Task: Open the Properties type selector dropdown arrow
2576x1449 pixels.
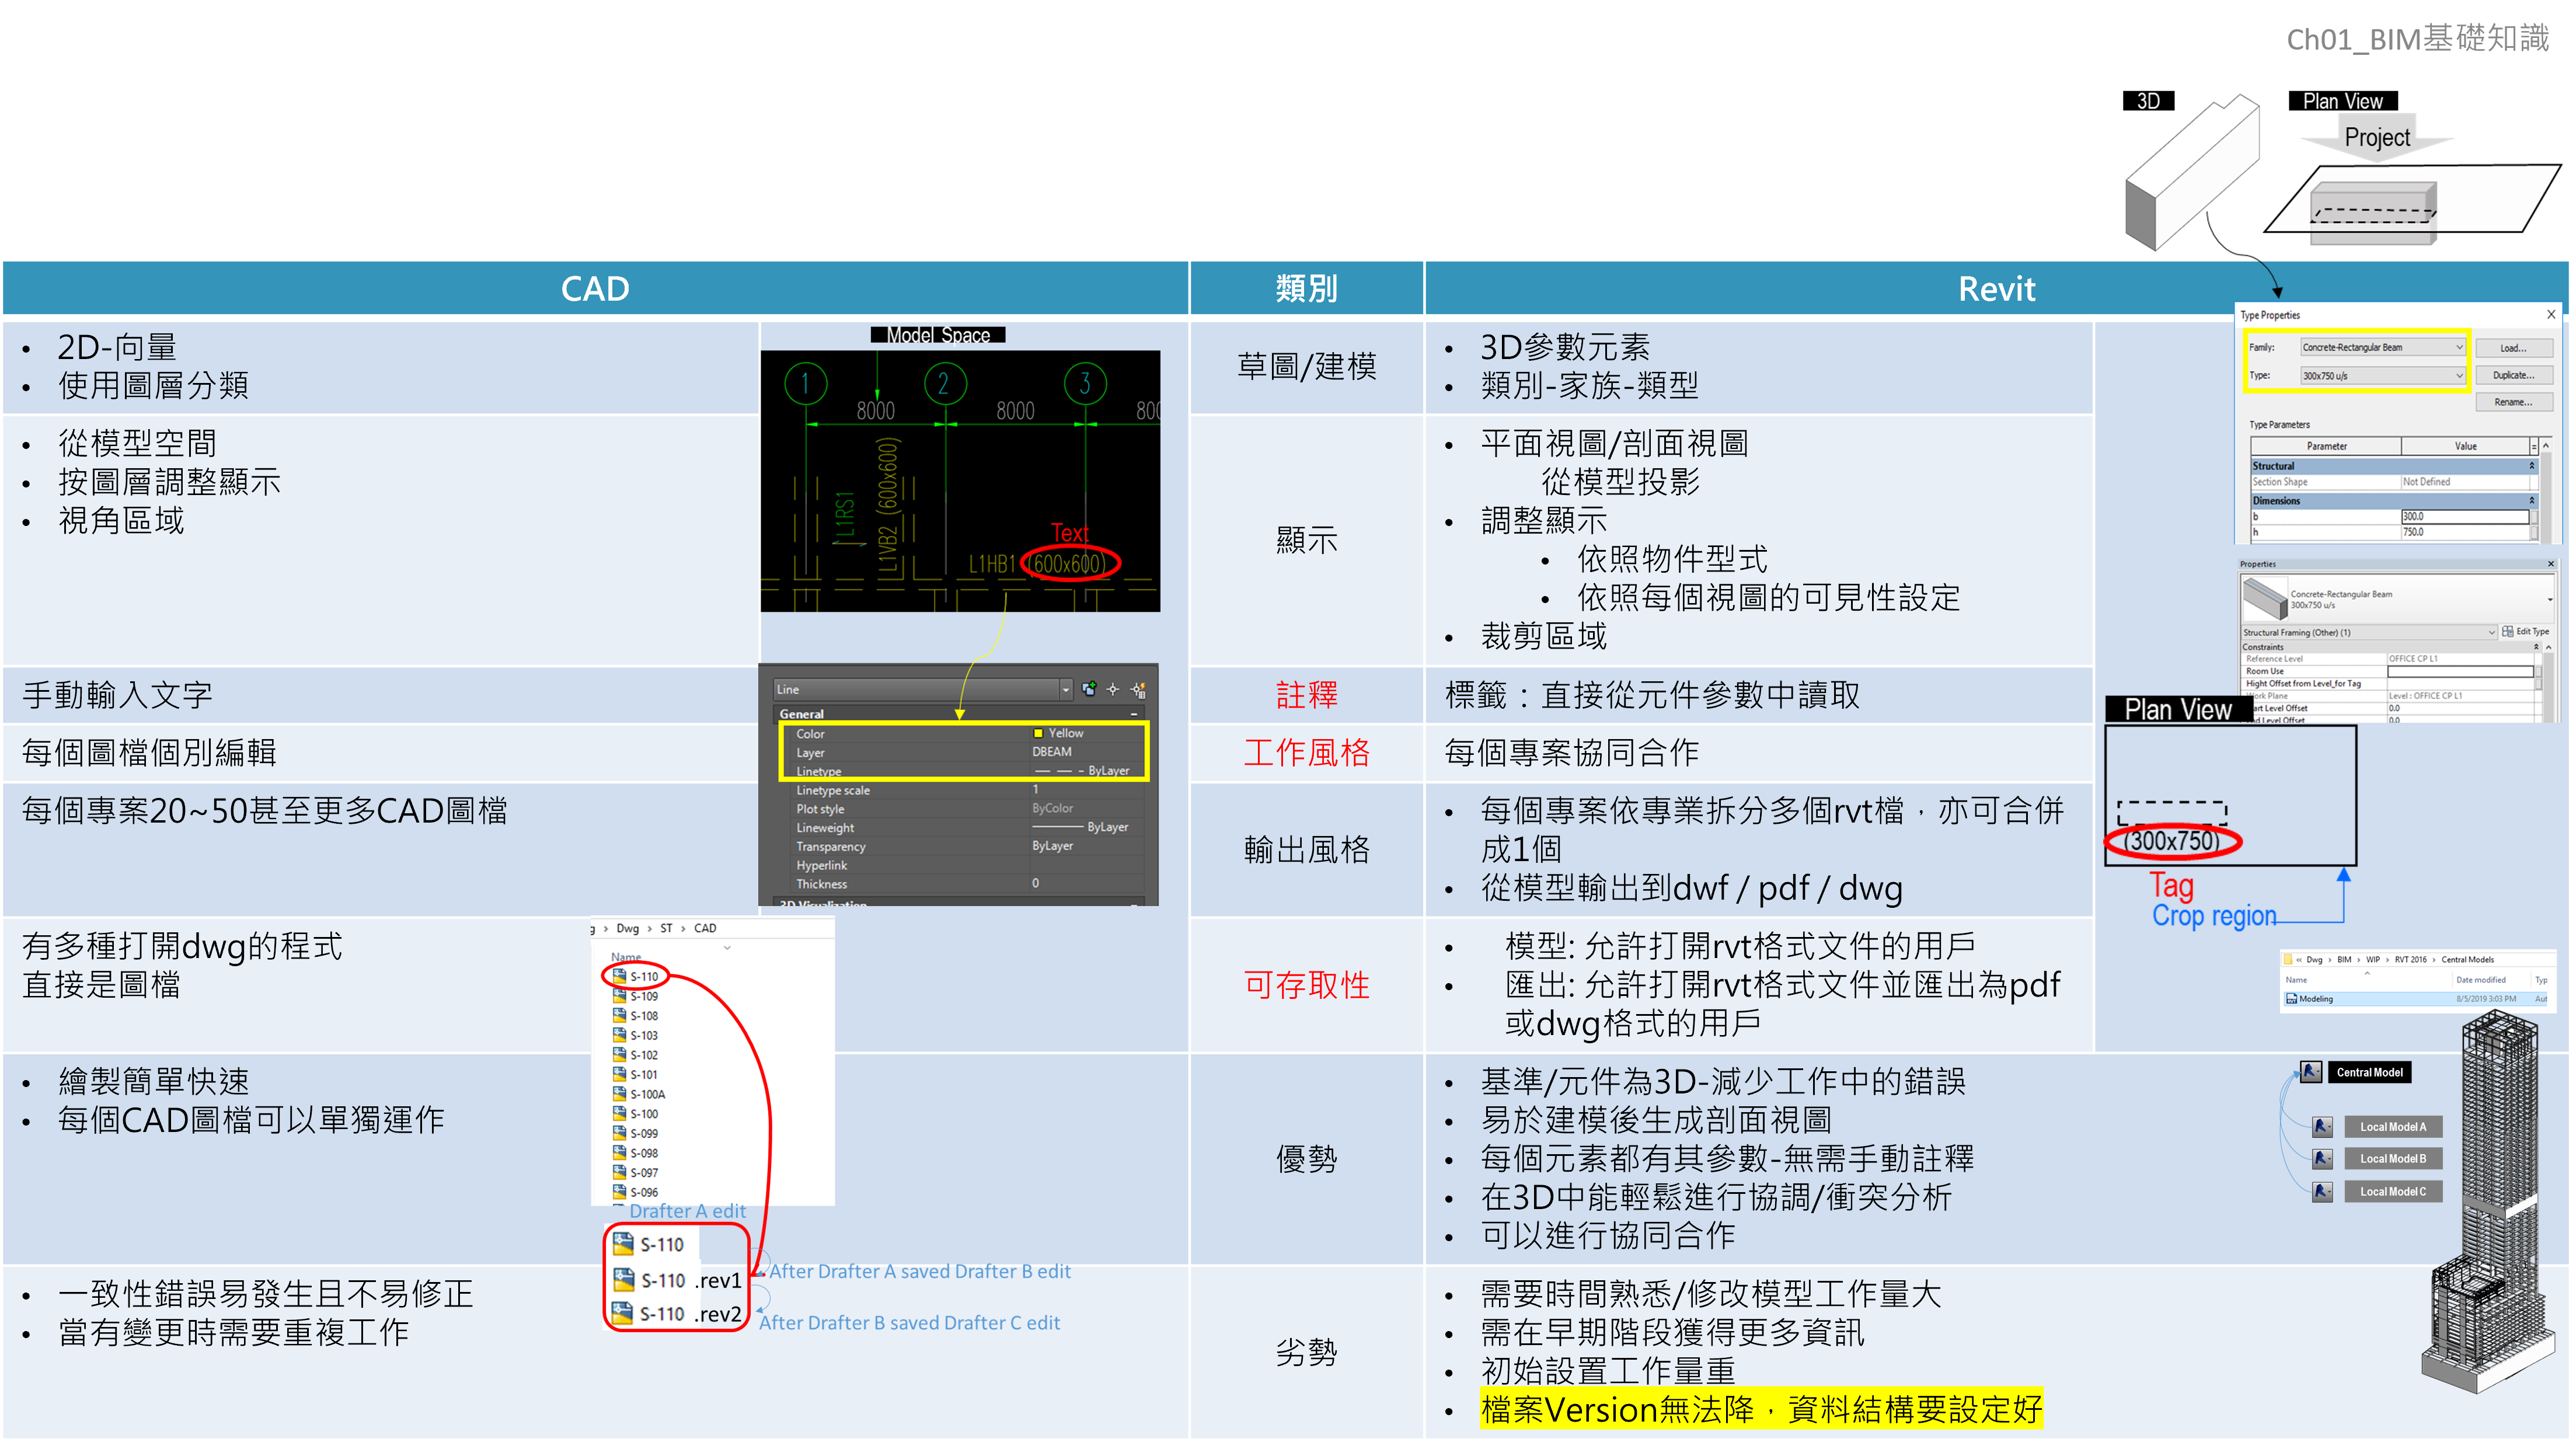Action: 2551,600
